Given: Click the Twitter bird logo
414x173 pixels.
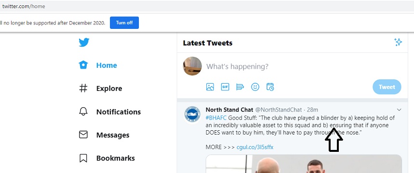Looking at the screenshot, I should click(x=84, y=42).
